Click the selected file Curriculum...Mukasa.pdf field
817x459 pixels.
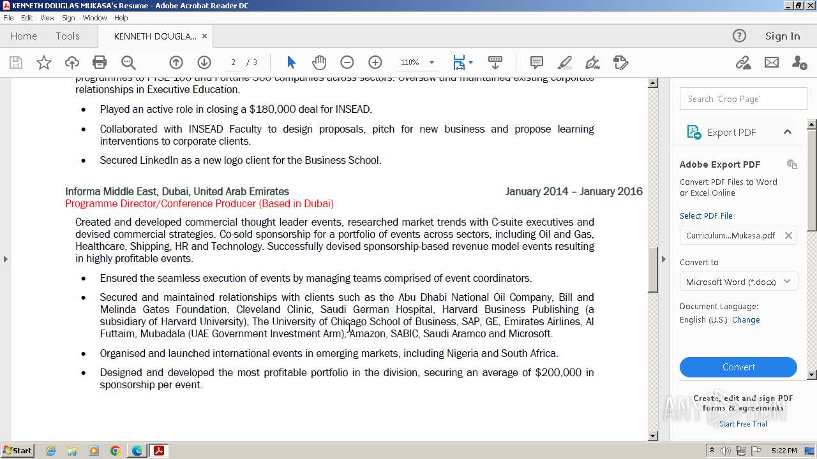[x=738, y=235]
